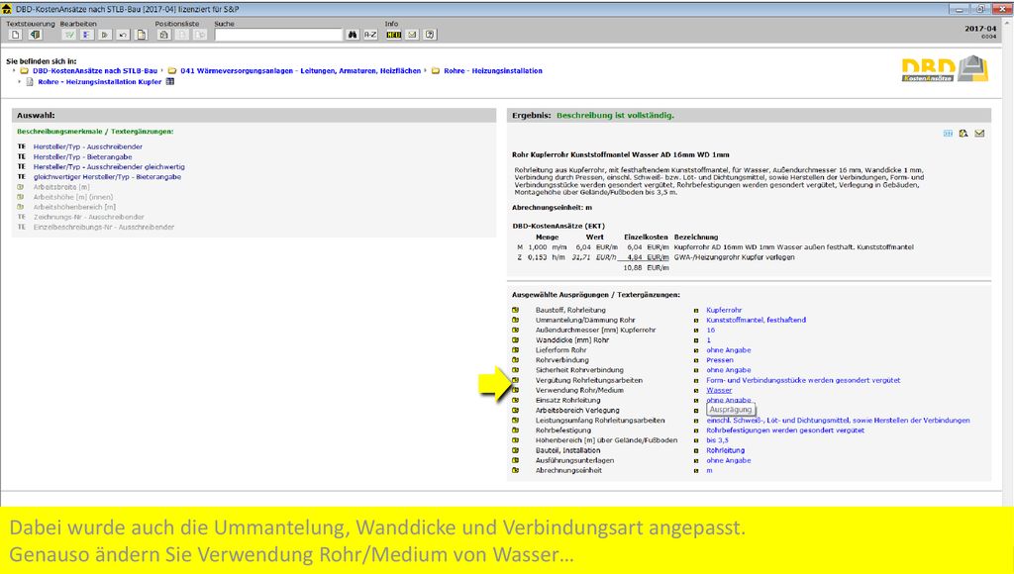The height and width of the screenshot is (574, 1014).
Task: Click the mail icon in Ergebnis panel
Action: (979, 134)
